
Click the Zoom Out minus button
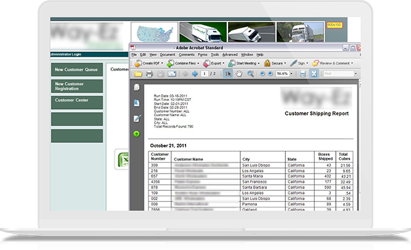point(262,74)
